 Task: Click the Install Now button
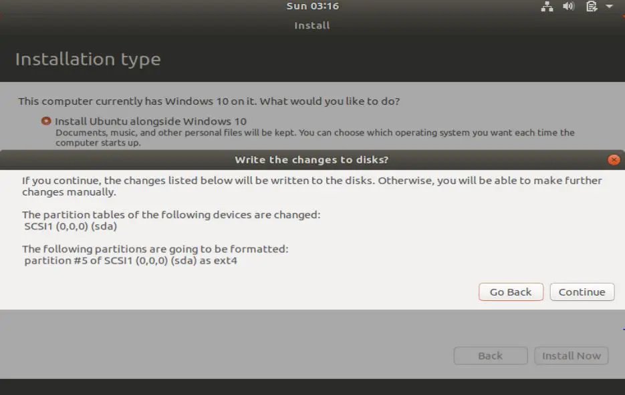tap(571, 356)
